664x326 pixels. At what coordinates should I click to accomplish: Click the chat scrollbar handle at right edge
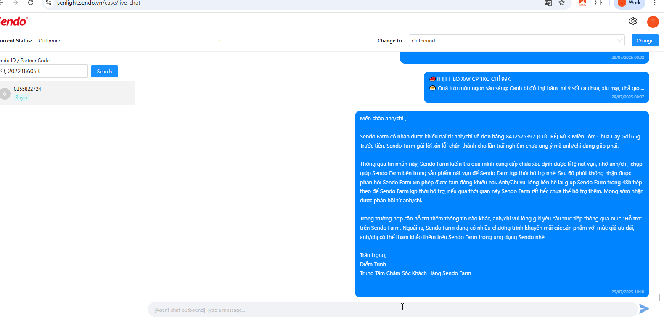tap(659, 297)
